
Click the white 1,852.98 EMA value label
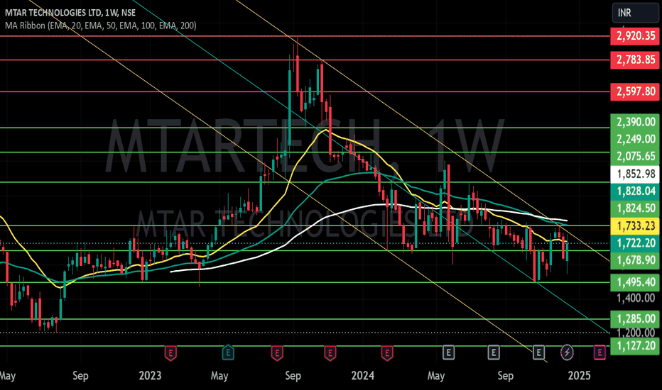(635, 174)
